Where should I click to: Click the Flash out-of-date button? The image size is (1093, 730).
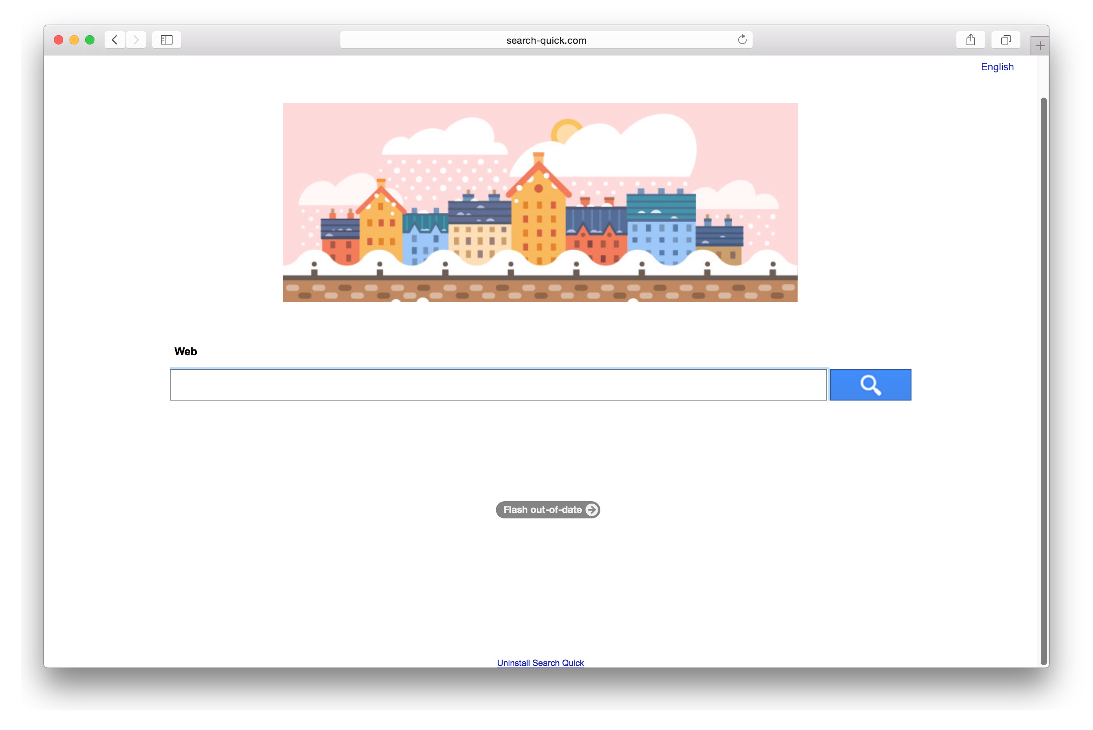point(548,510)
